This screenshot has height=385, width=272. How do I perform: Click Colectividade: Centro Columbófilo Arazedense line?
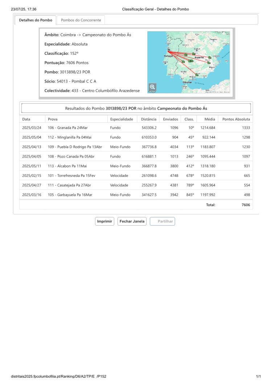[92, 91]
